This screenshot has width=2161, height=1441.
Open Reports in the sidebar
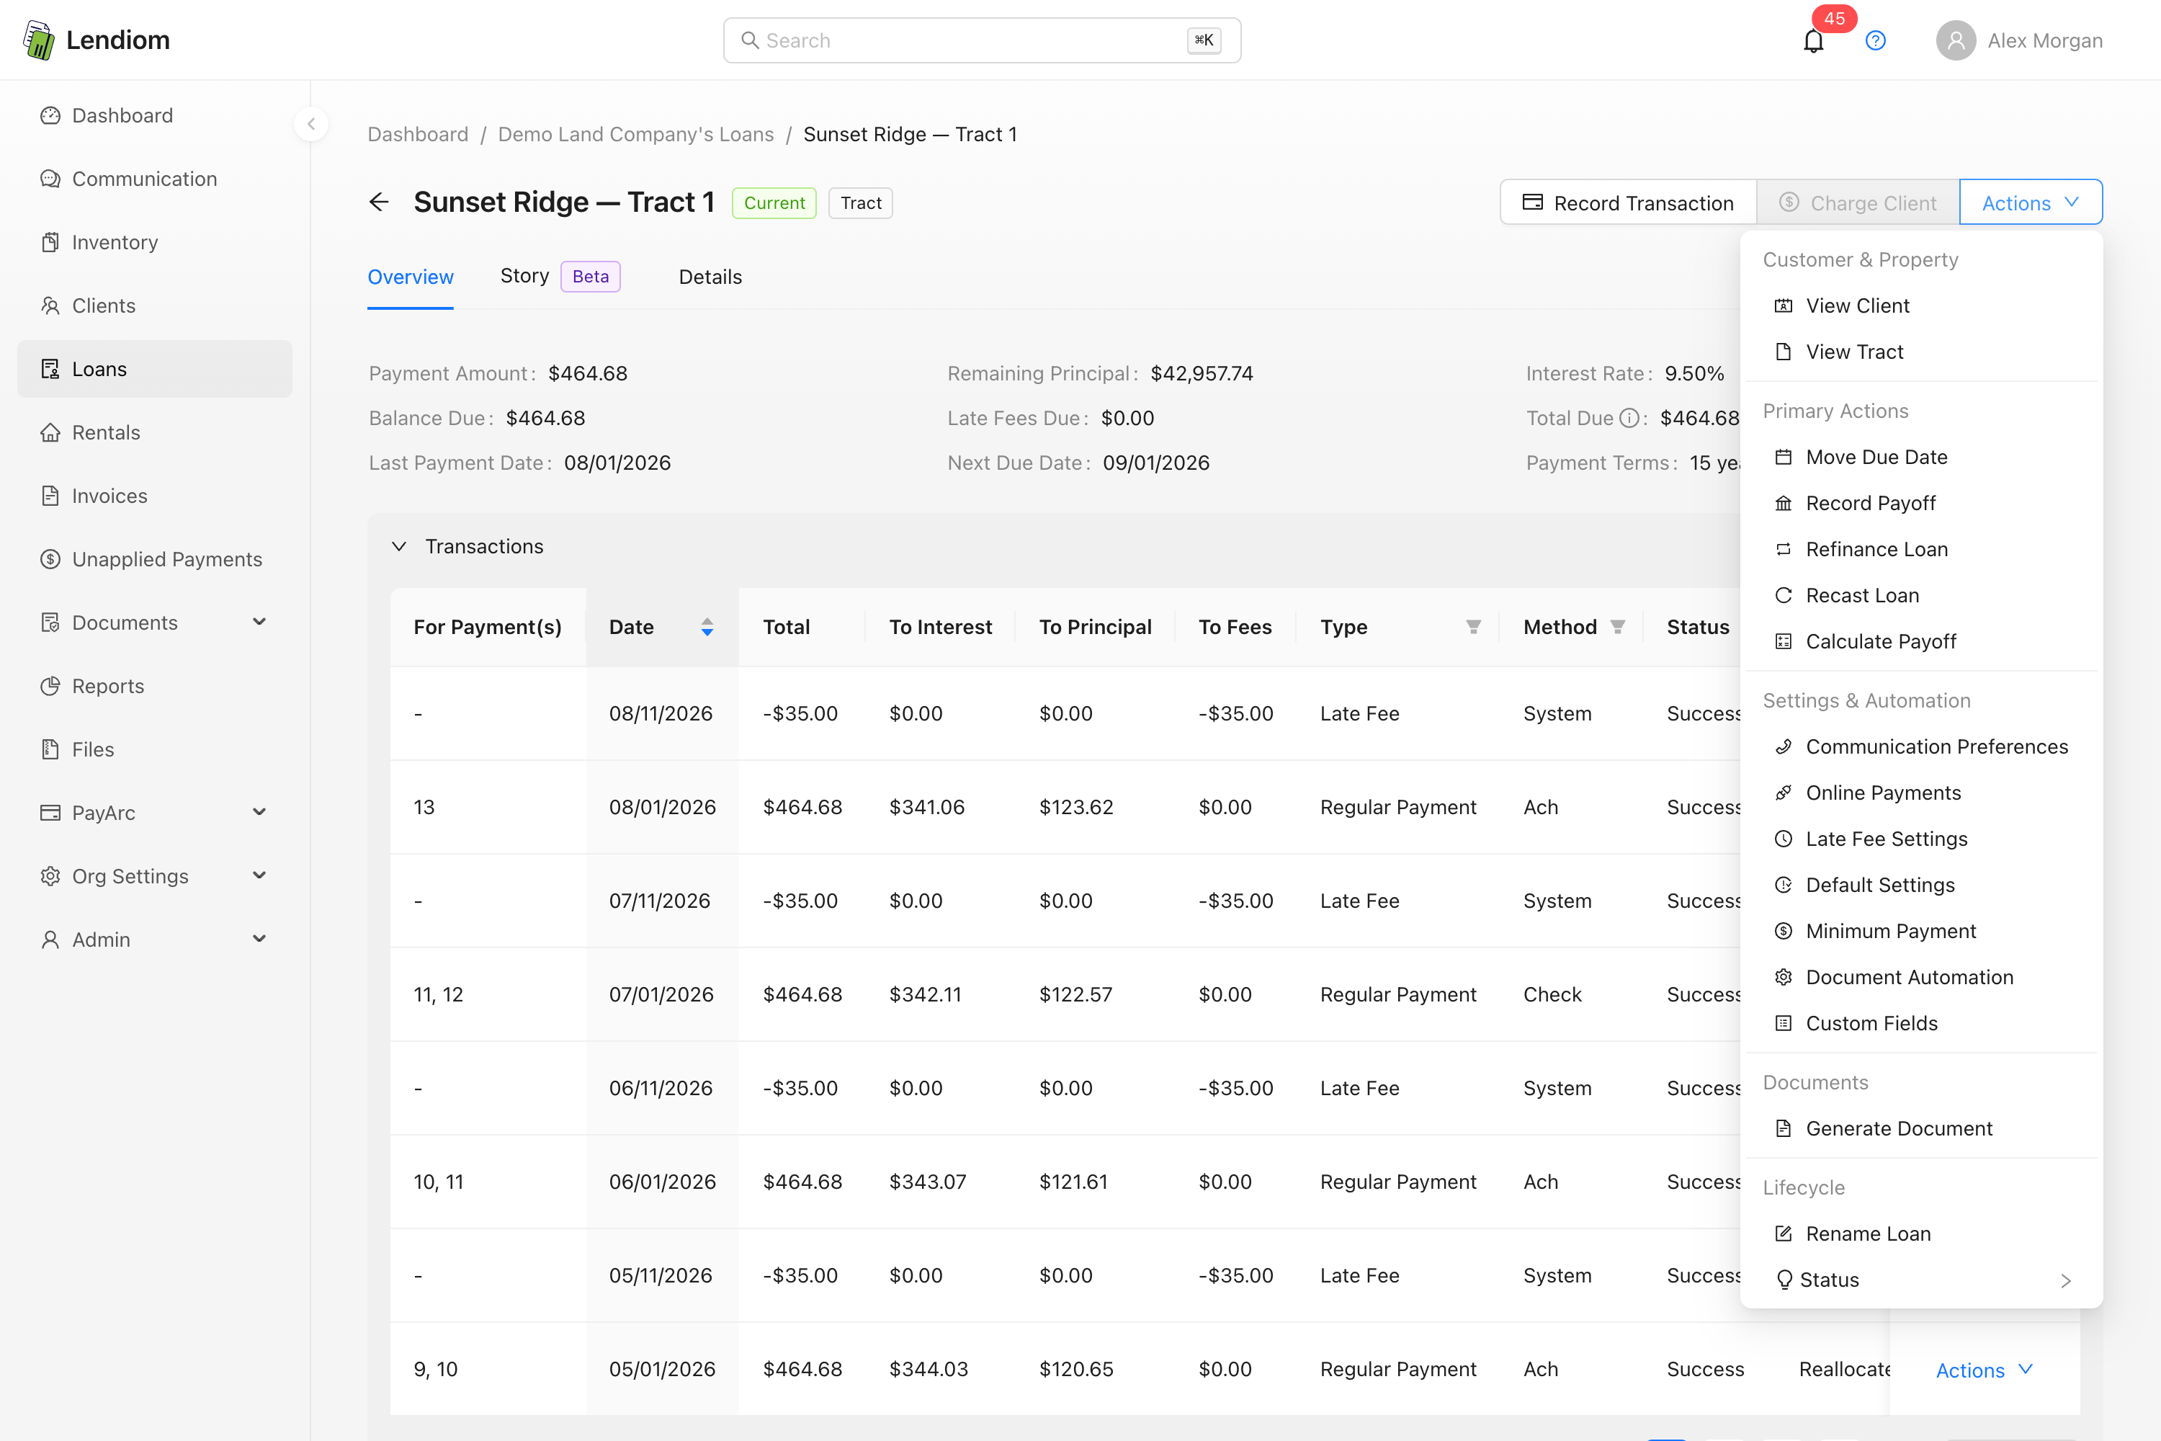click(x=154, y=687)
